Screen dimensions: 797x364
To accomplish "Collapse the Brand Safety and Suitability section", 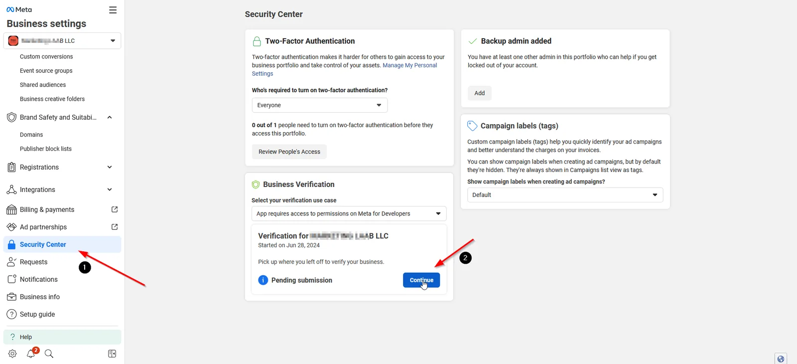I will [110, 117].
